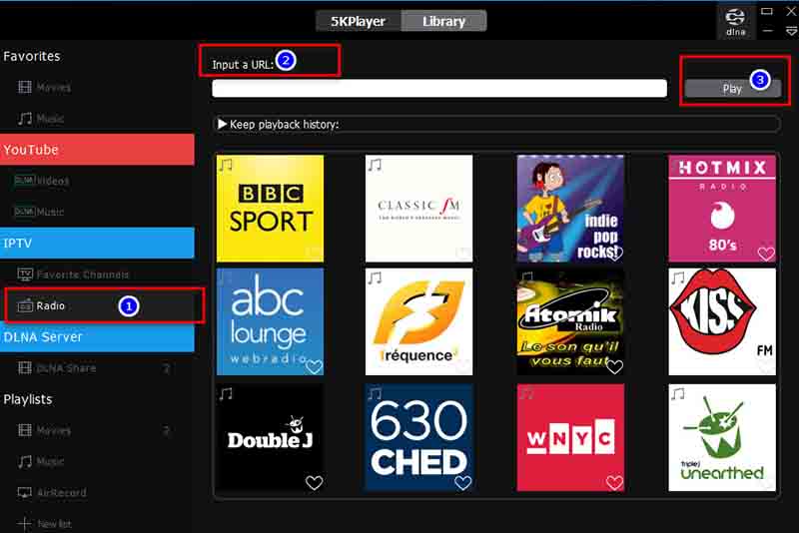Open Music under Favorites

click(50, 119)
